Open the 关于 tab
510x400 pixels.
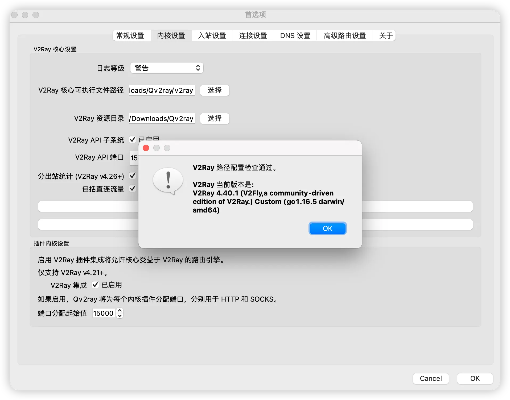(384, 35)
